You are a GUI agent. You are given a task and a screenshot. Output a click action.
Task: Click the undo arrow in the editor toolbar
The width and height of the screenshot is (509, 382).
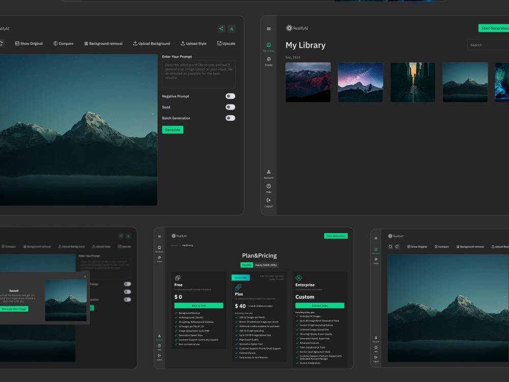click(390, 247)
